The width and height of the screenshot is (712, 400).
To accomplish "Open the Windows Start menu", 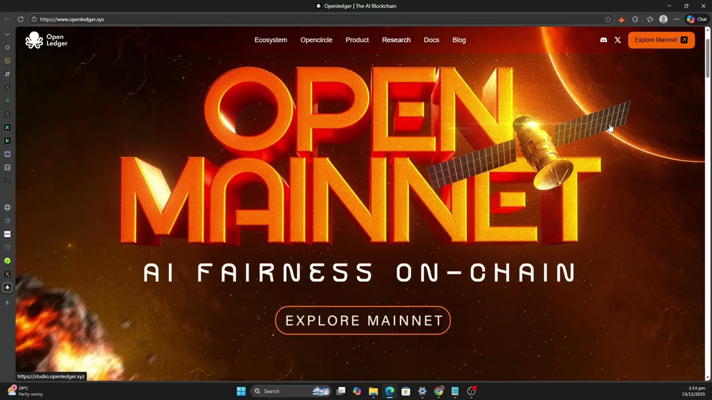I will coord(241,391).
